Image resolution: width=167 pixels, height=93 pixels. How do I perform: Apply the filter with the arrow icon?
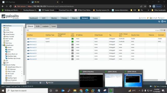[162, 30]
